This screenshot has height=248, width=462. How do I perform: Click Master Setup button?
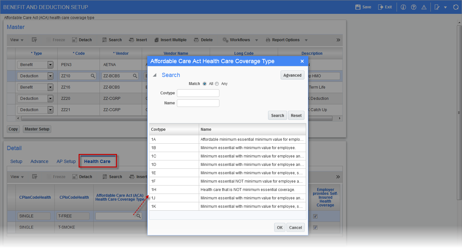pyautogui.click(x=37, y=129)
